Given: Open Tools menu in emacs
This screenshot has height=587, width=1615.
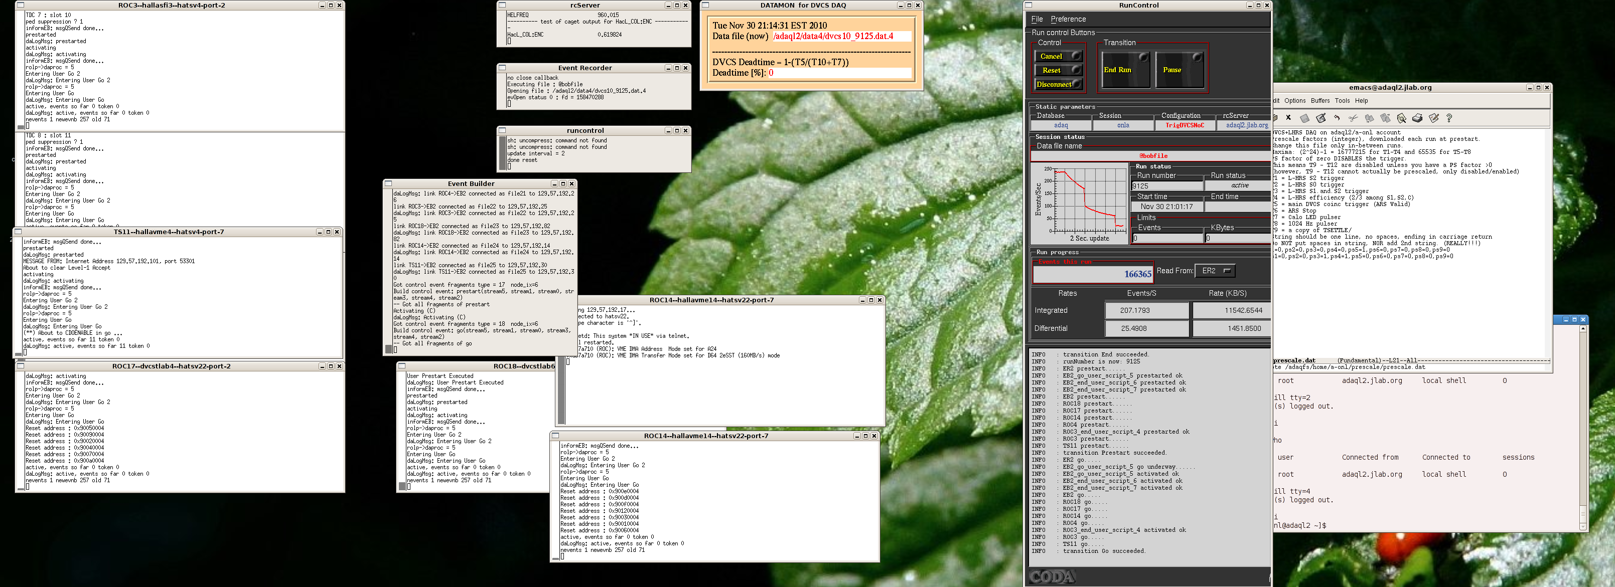Looking at the screenshot, I should click(x=1342, y=100).
